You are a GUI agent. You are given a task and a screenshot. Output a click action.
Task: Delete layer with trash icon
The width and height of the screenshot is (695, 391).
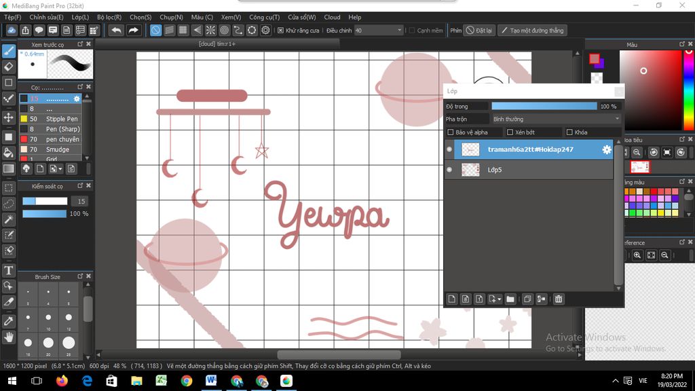click(x=559, y=299)
